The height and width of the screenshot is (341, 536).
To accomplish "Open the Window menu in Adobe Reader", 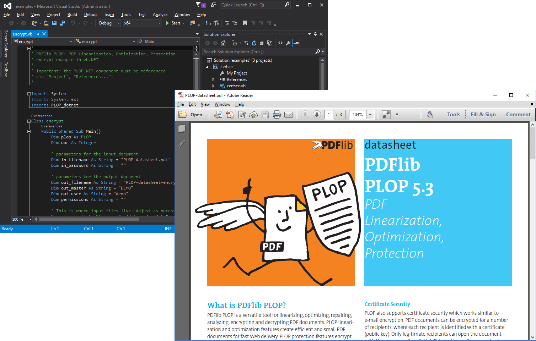I will (222, 104).
